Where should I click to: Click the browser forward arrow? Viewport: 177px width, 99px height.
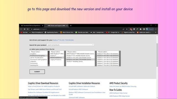[25, 29]
